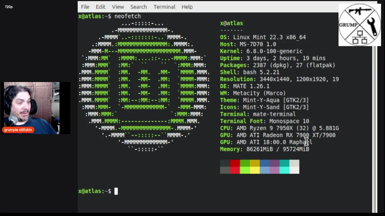
Task: Open the File menu
Action: [x=85, y=7]
